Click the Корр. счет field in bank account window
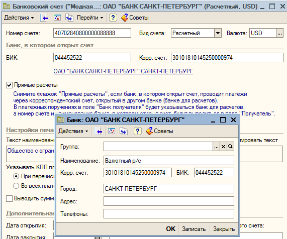 click(227, 58)
